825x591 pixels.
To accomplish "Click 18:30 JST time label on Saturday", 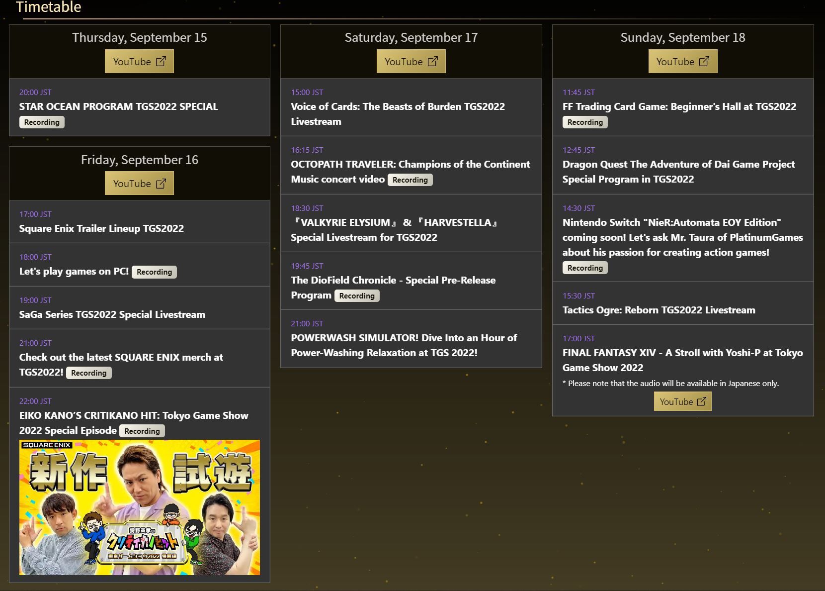I will click(x=307, y=208).
